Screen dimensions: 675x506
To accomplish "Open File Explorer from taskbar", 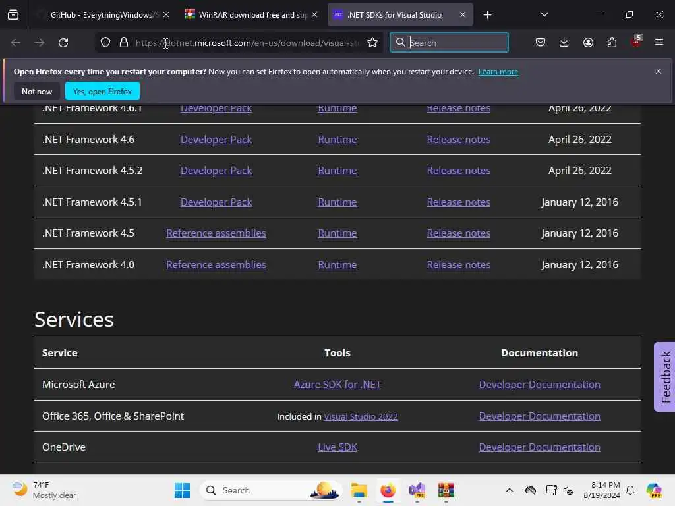I will pyautogui.click(x=359, y=490).
